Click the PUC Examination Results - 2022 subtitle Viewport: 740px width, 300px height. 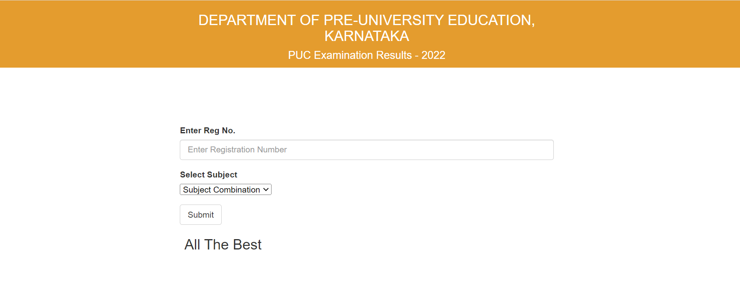click(366, 55)
